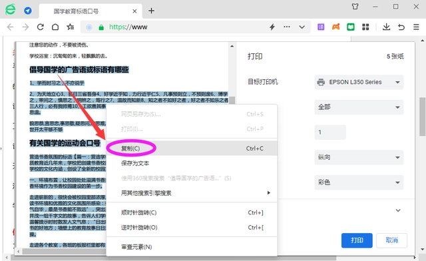The height and width of the screenshot is (261, 426).
Task: Expand the 全部 pages dropdown
Action: [359, 107]
